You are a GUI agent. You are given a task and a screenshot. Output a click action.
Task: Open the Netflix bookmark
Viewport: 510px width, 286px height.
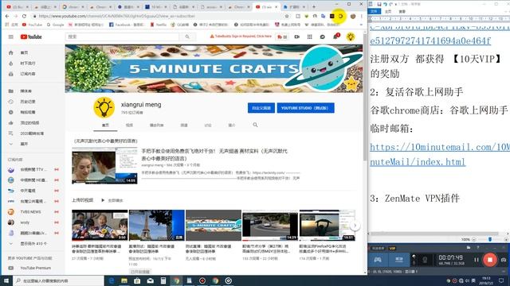[x=159, y=25]
